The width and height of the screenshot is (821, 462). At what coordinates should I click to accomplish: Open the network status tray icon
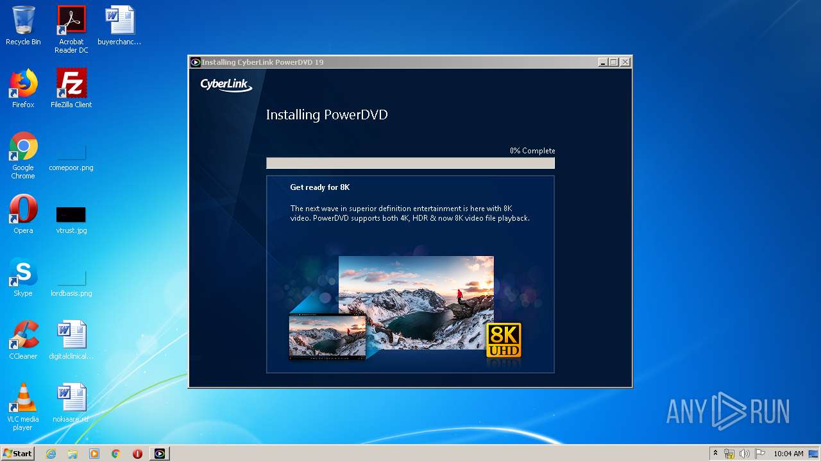(729, 454)
